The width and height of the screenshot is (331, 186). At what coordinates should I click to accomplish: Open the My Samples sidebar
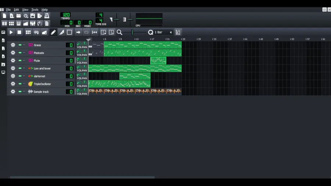tap(3, 48)
